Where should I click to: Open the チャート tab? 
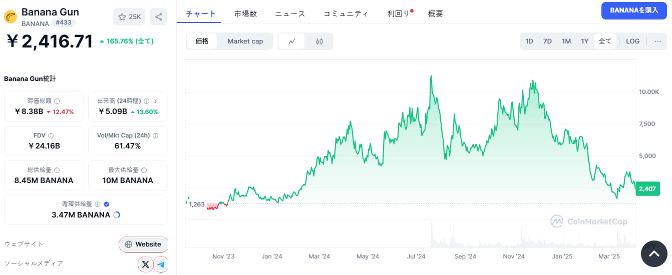coord(201,13)
